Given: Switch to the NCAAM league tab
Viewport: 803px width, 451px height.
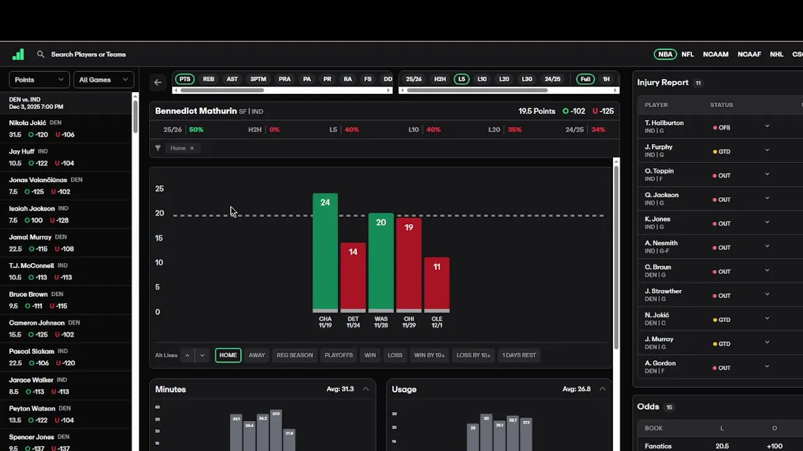Looking at the screenshot, I should click(x=716, y=54).
